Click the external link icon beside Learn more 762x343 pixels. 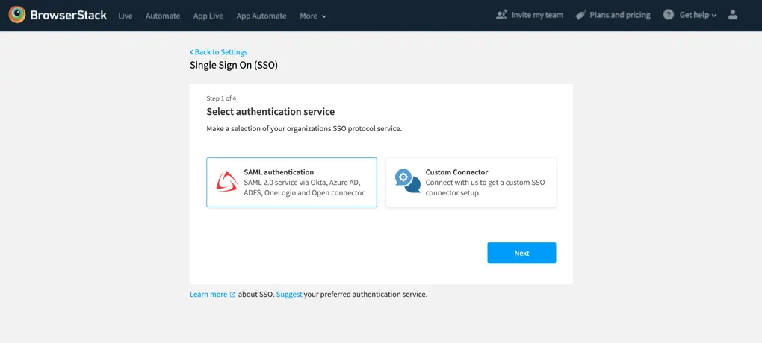click(x=232, y=295)
